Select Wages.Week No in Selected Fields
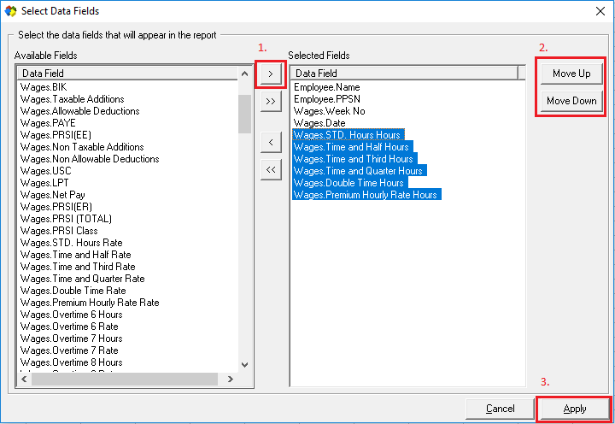Image resolution: width=615 pixels, height=424 pixels. pos(329,111)
